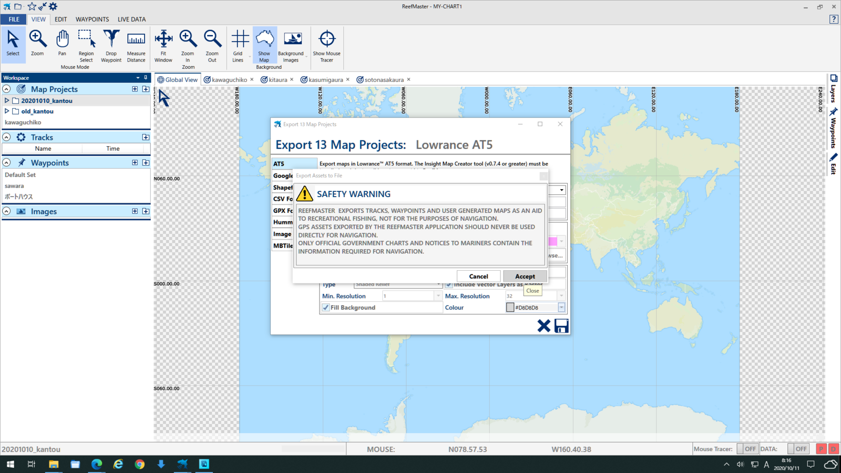Open the help question mark icon
Image resolution: width=841 pixels, height=473 pixels.
tap(834, 19)
